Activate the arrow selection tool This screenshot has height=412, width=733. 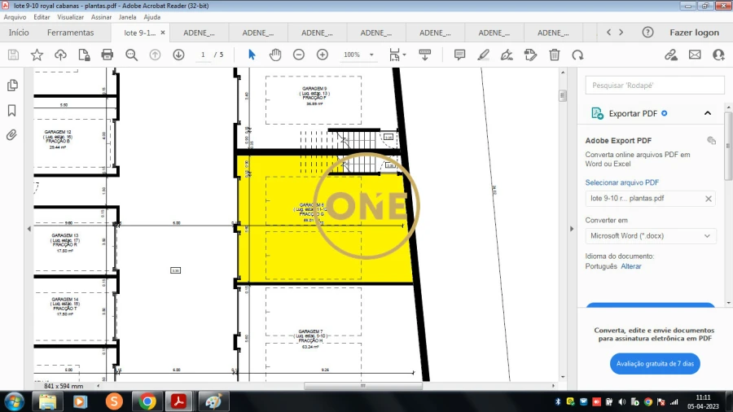[252, 55]
